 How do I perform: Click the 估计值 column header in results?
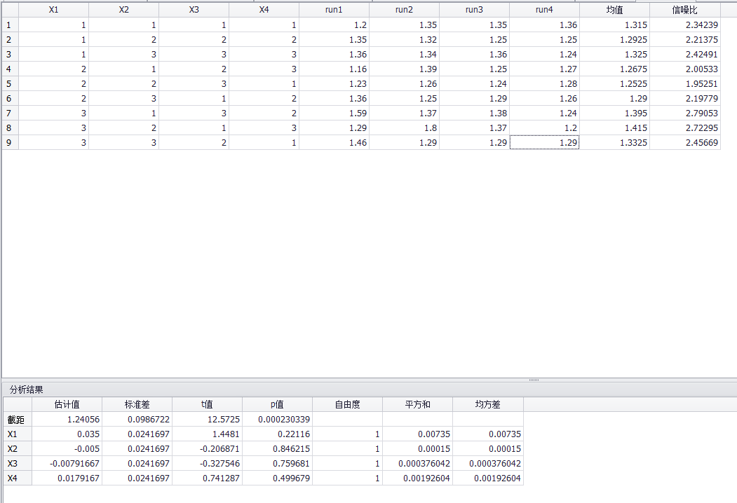[67, 404]
